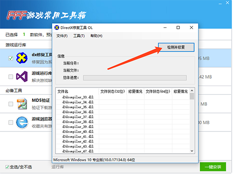Click the file list scroll up arrow
Image resolution: width=233 pixels, height=174 pixels.
click(192, 91)
